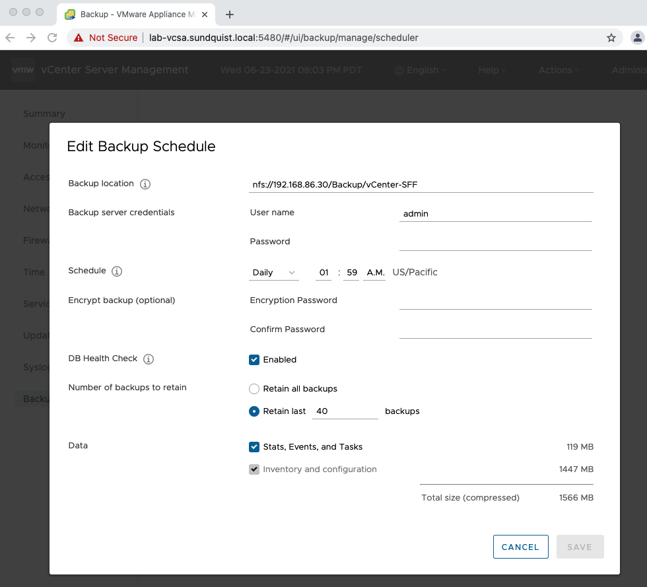This screenshot has width=647, height=587.
Task: Open a new browser tab with plus
Action: point(230,15)
